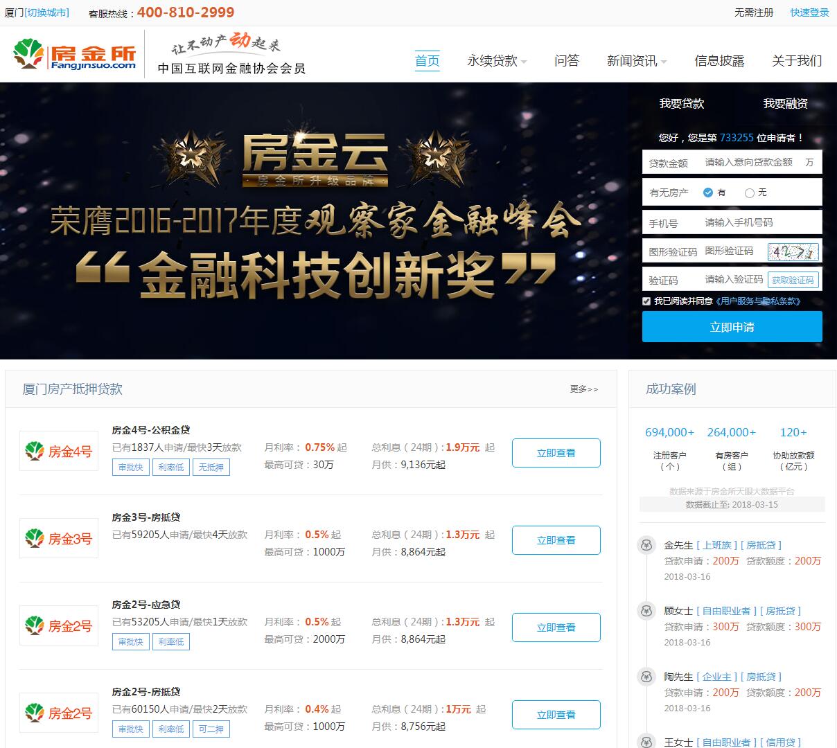Click the avatar icon next to 金先生

(646, 545)
